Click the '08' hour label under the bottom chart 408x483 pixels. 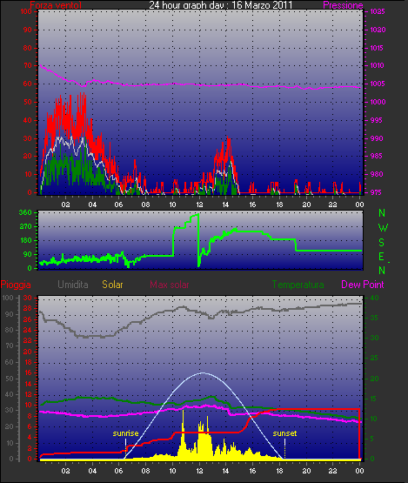(145, 471)
